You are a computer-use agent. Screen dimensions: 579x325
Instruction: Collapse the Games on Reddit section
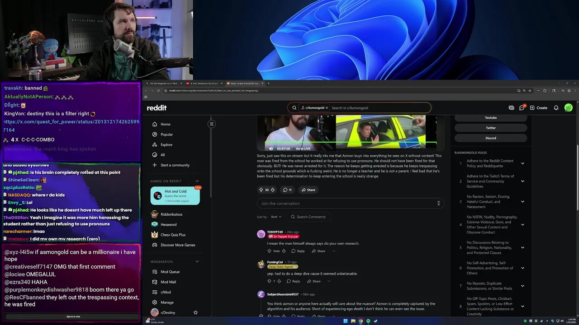pyautogui.click(x=197, y=181)
